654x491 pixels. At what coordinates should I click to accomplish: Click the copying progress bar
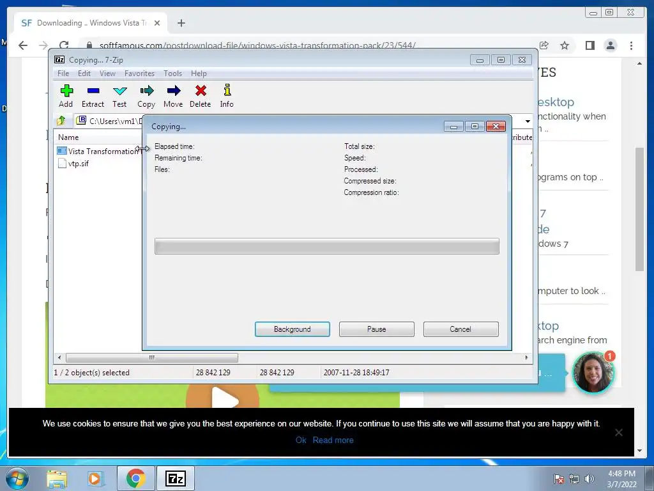tap(326, 246)
